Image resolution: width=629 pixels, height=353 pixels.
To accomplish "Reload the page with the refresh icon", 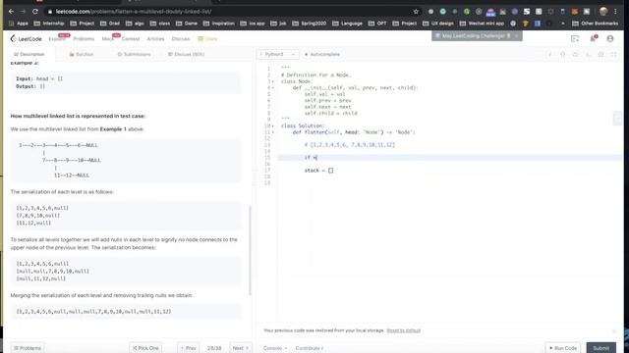I will pyautogui.click(x=35, y=12).
